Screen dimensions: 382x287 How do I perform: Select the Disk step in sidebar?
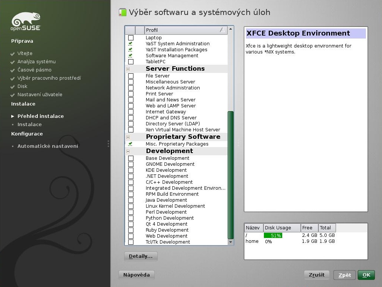22,86
